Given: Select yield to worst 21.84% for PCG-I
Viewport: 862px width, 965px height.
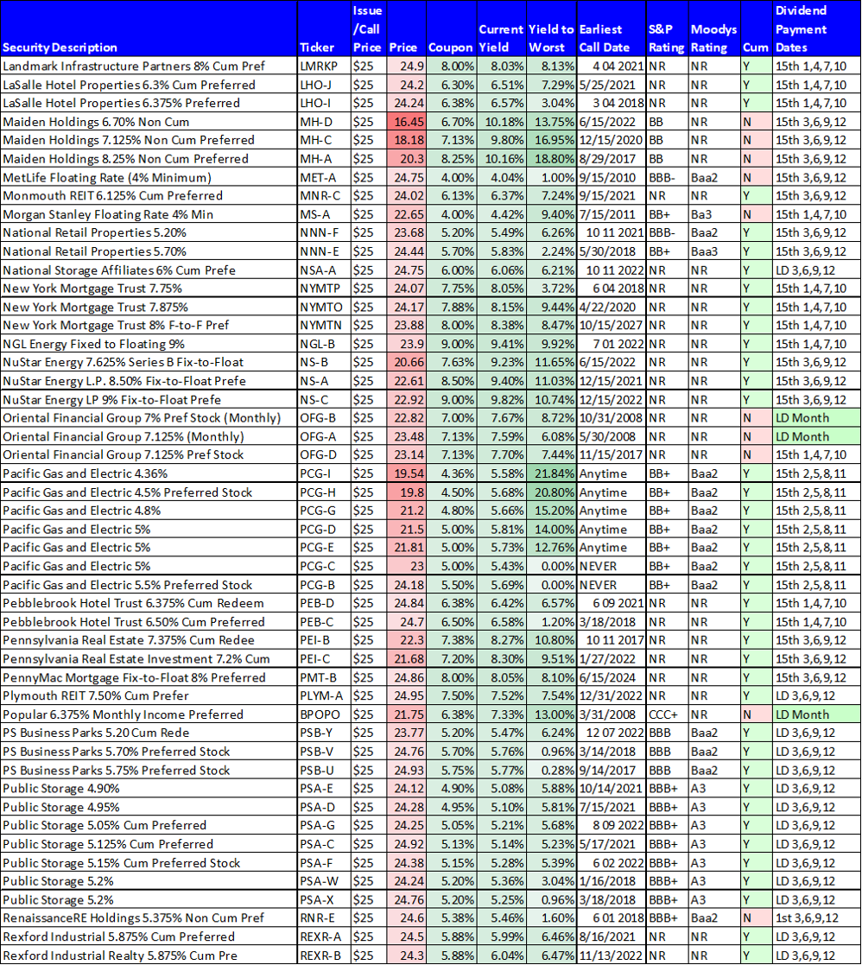Looking at the screenshot, I should tap(551, 473).
